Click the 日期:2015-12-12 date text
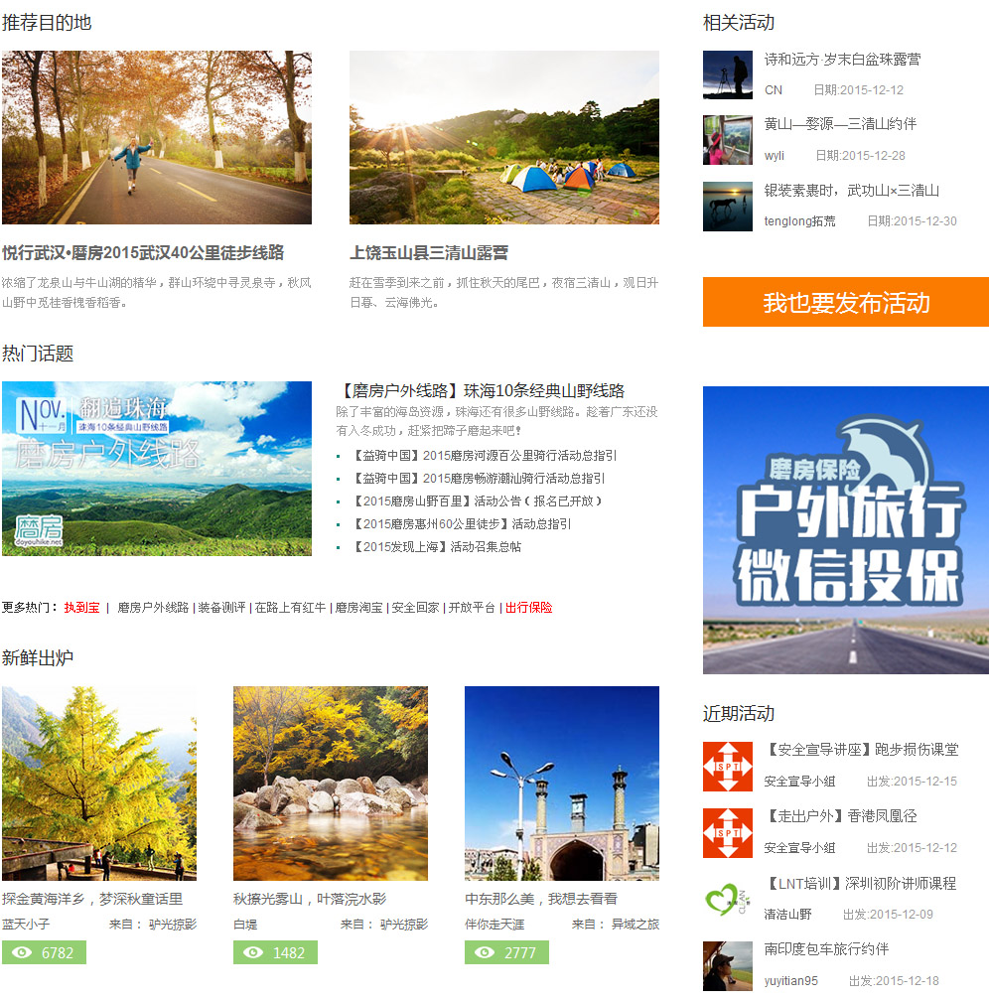The image size is (989, 1001). click(x=859, y=90)
